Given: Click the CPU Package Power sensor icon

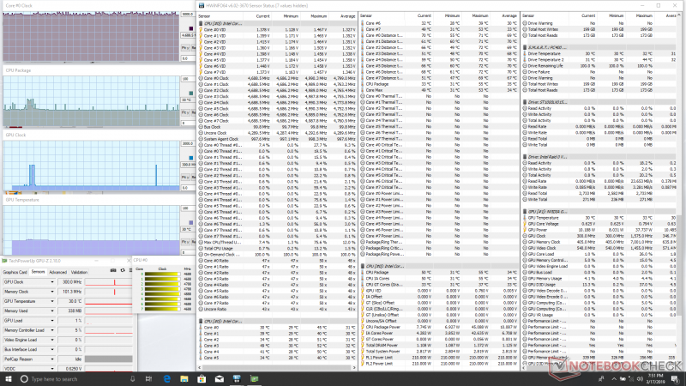Looking at the screenshot, I should point(363,327).
